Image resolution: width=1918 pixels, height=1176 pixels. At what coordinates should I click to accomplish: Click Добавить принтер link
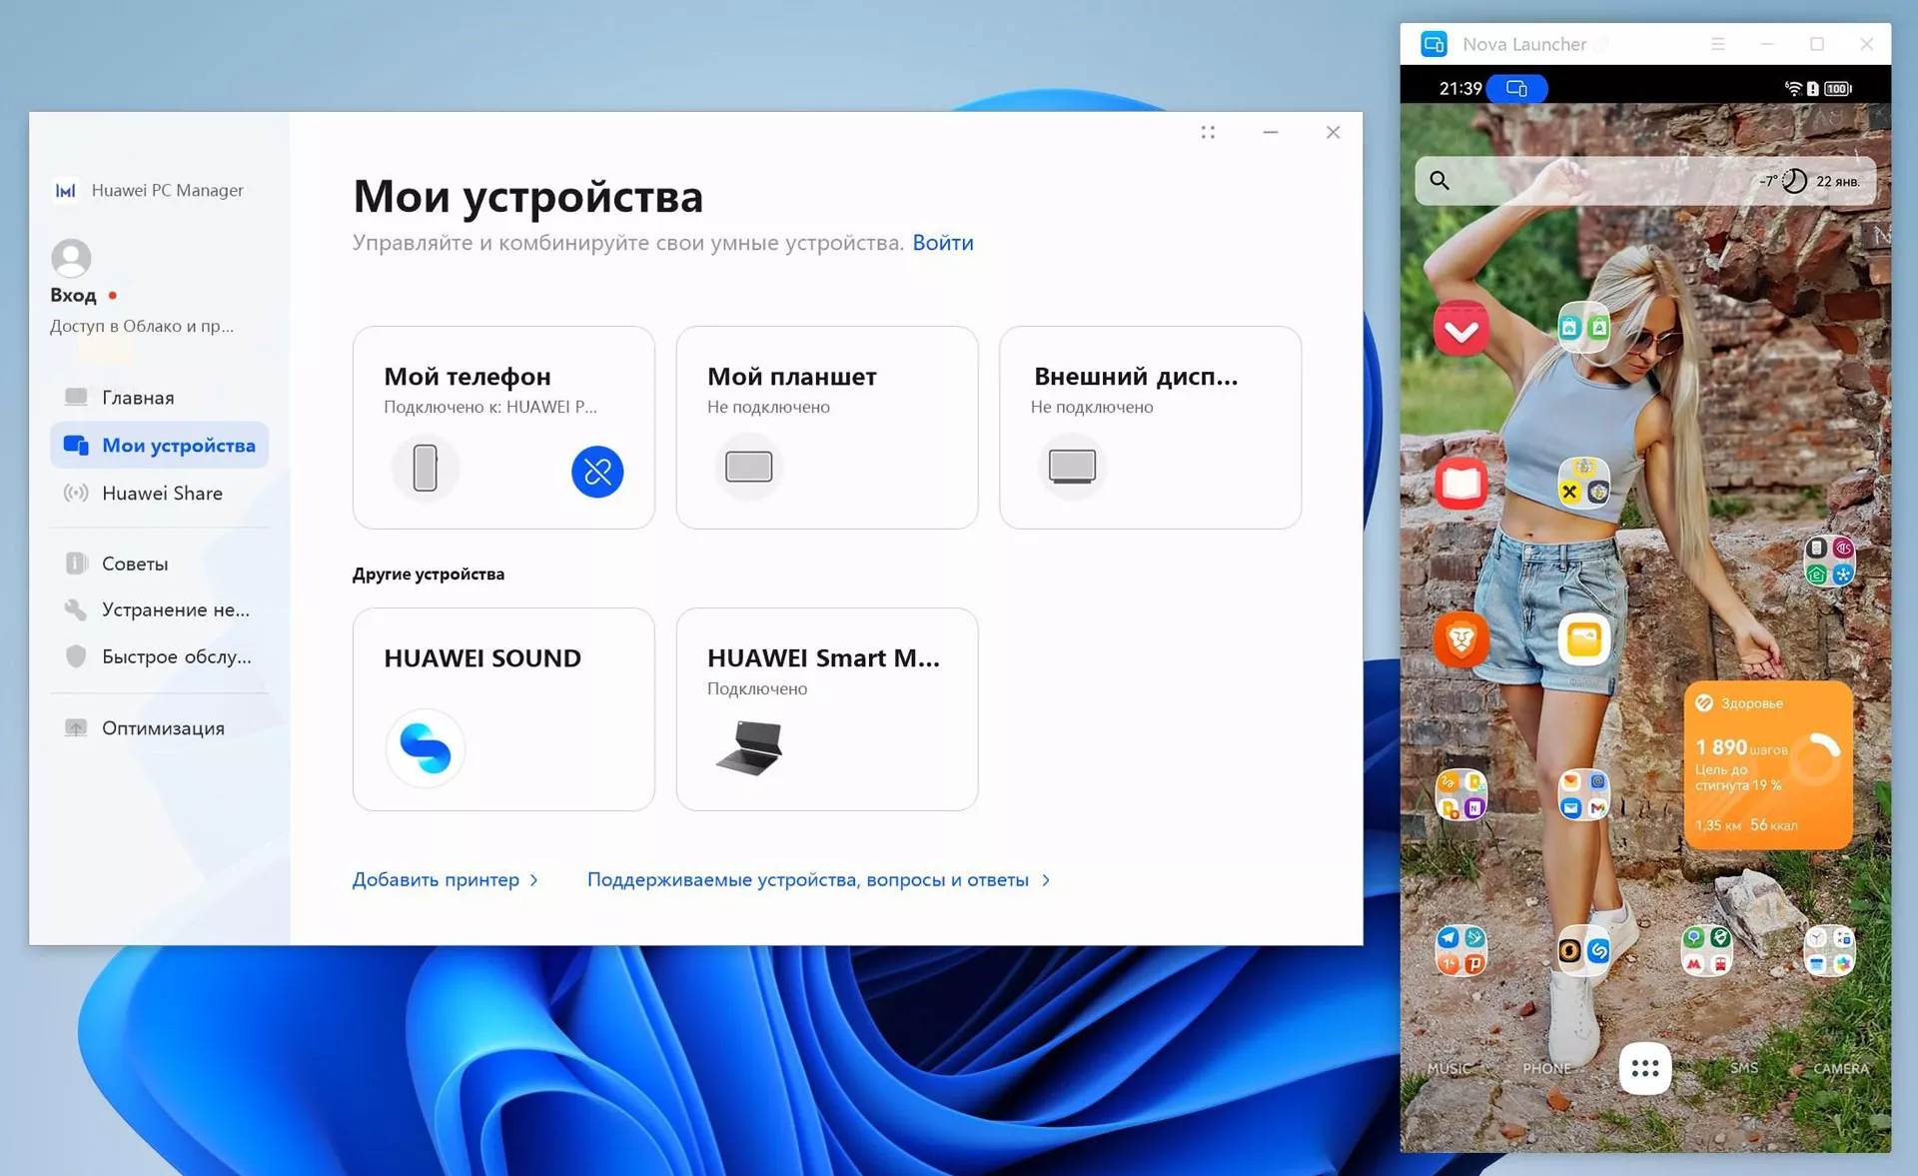pos(445,880)
